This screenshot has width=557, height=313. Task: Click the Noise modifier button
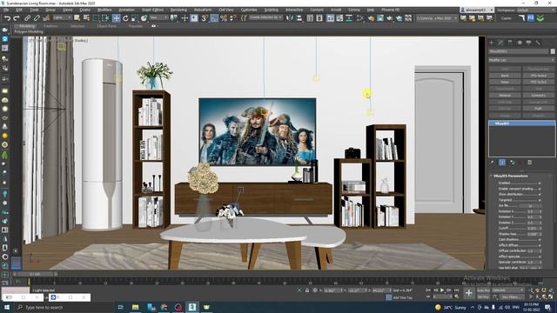[505, 82]
